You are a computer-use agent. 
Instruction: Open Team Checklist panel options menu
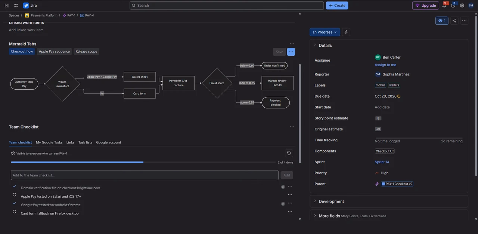pos(292,127)
